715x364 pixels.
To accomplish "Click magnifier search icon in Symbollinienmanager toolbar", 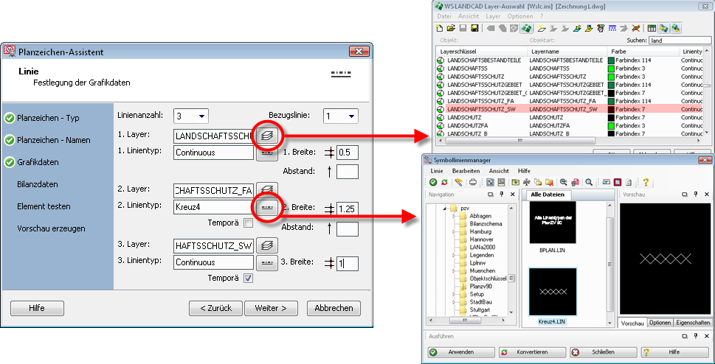I will click(x=589, y=182).
